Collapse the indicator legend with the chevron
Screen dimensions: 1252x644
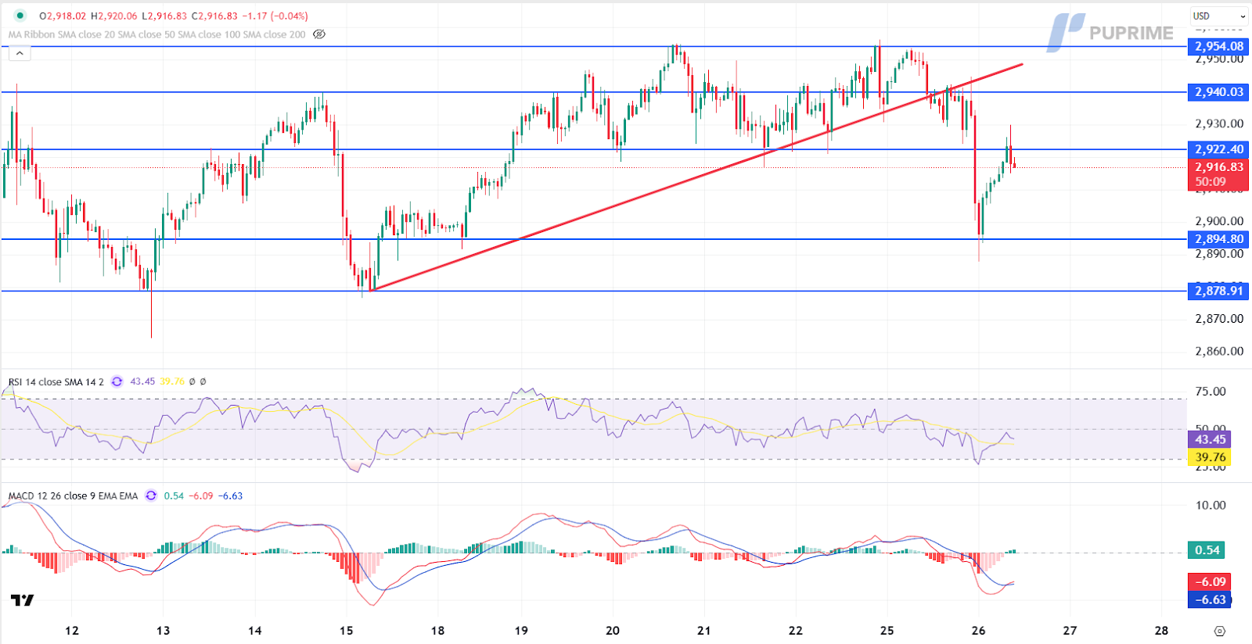(20, 53)
